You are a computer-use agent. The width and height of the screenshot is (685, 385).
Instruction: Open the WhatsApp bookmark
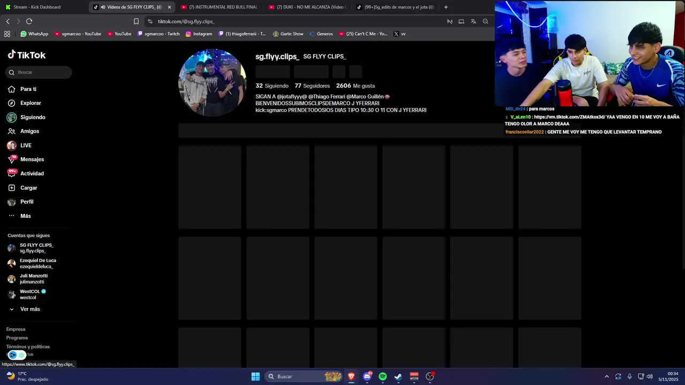pos(34,34)
